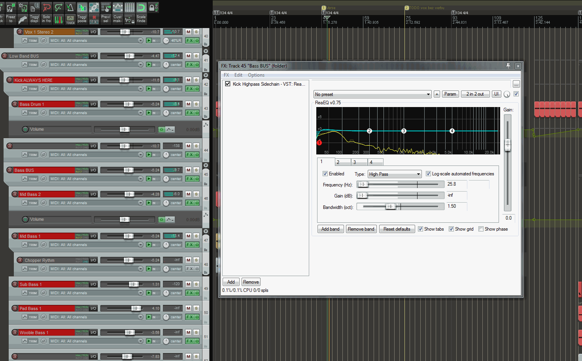Screen dimensions: 582x361
Task: Enable the Show phase checkbox
Action: 481,229
